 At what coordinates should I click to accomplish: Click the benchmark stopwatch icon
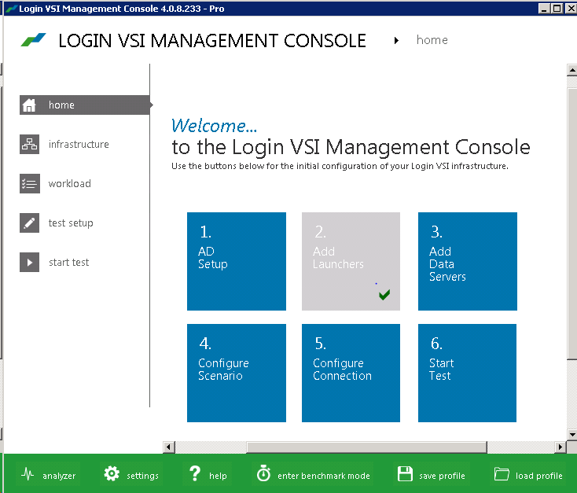[x=263, y=473]
